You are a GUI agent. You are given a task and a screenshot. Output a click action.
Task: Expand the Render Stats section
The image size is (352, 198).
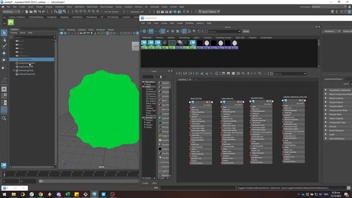pos(326,114)
